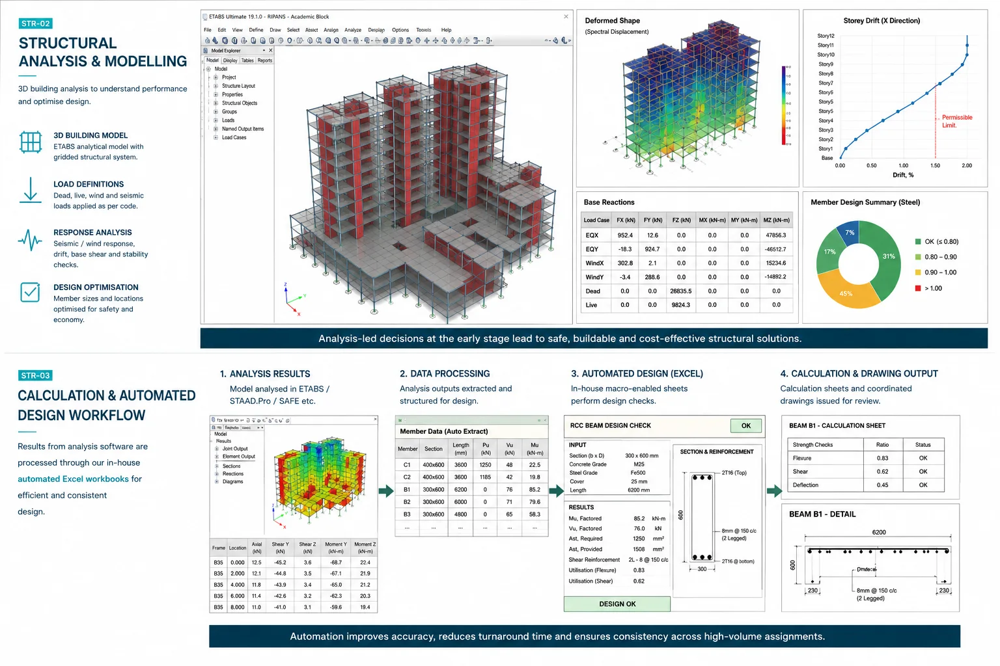Open the View menu
The width and height of the screenshot is (1000, 666).
click(238, 30)
